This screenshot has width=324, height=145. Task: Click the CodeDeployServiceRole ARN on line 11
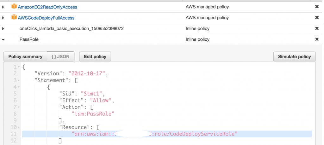pos(154,134)
